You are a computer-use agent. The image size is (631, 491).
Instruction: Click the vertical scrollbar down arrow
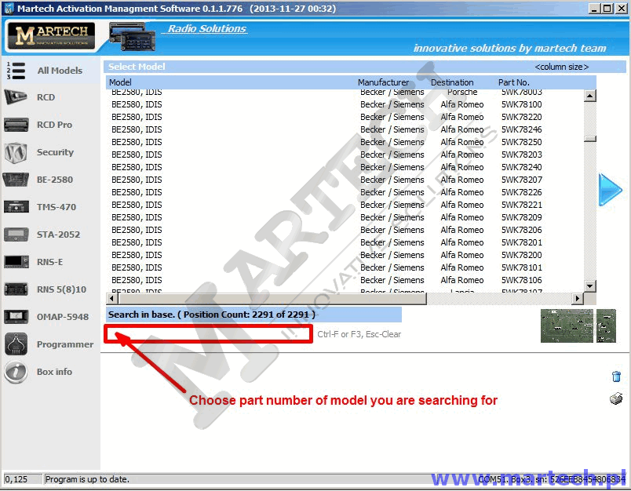pyautogui.click(x=590, y=286)
